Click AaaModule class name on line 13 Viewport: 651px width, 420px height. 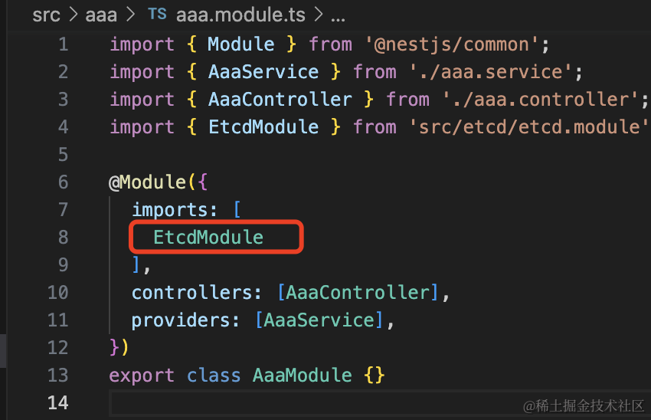tap(303, 376)
